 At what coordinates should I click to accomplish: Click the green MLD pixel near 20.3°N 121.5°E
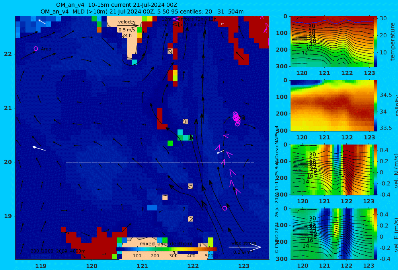point(170,143)
